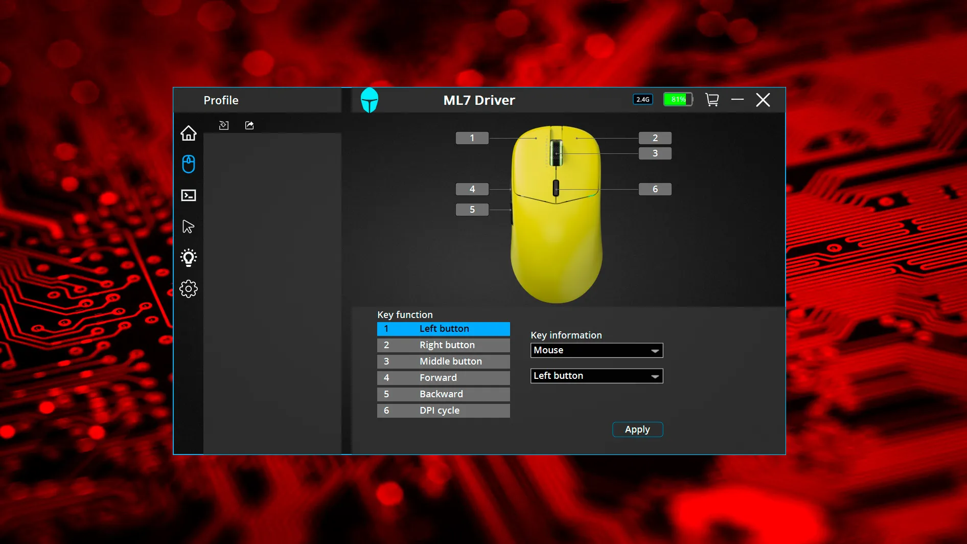Click the Apply button
Viewport: 967px width, 544px height.
click(637, 429)
